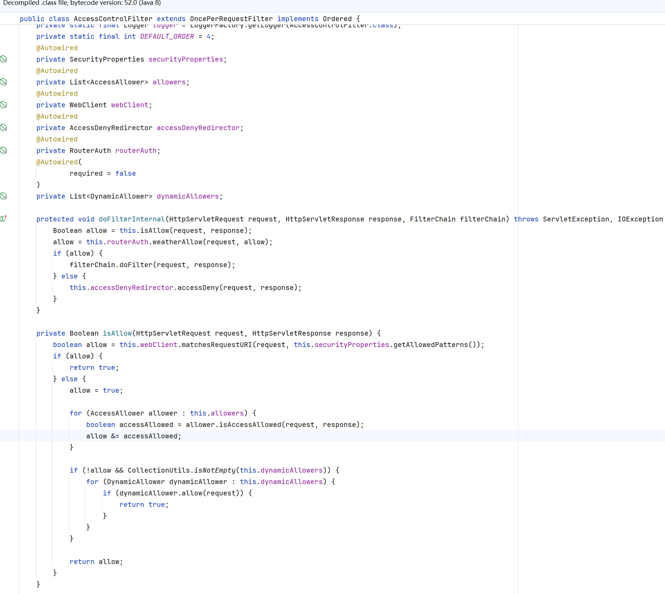Click the Decompiled .class file banner text
The width and height of the screenshot is (665, 594).
82,3
